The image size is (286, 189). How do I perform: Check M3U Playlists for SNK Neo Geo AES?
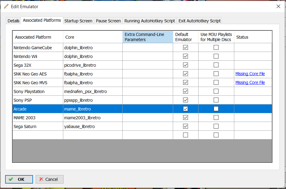[216, 74]
